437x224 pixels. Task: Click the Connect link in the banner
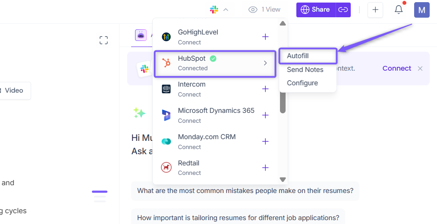pos(396,68)
